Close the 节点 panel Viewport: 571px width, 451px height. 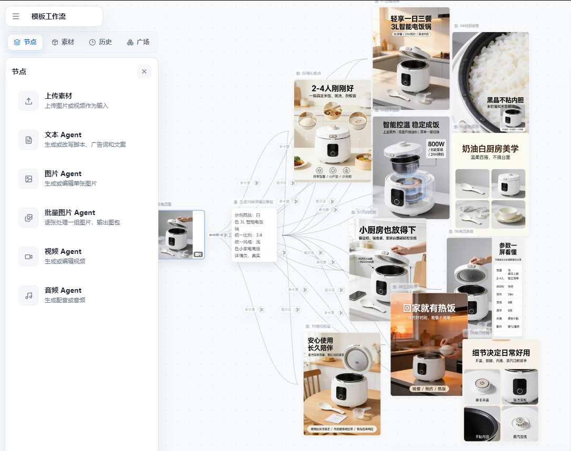point(144,71)
